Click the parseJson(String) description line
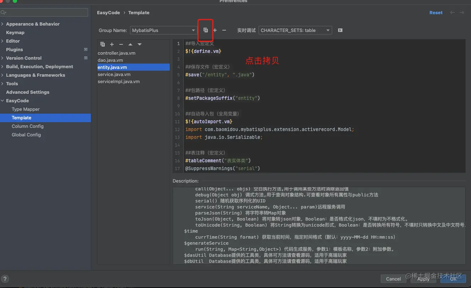 point(240,213)
